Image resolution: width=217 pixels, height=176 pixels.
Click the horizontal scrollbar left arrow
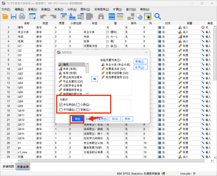(x=19, y=161)
